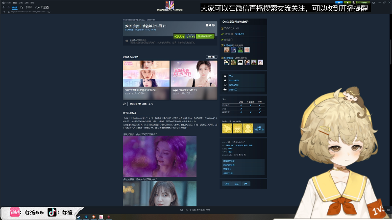Click the publisher name link in details
392x220 pixels.
(x=230, y=152)
